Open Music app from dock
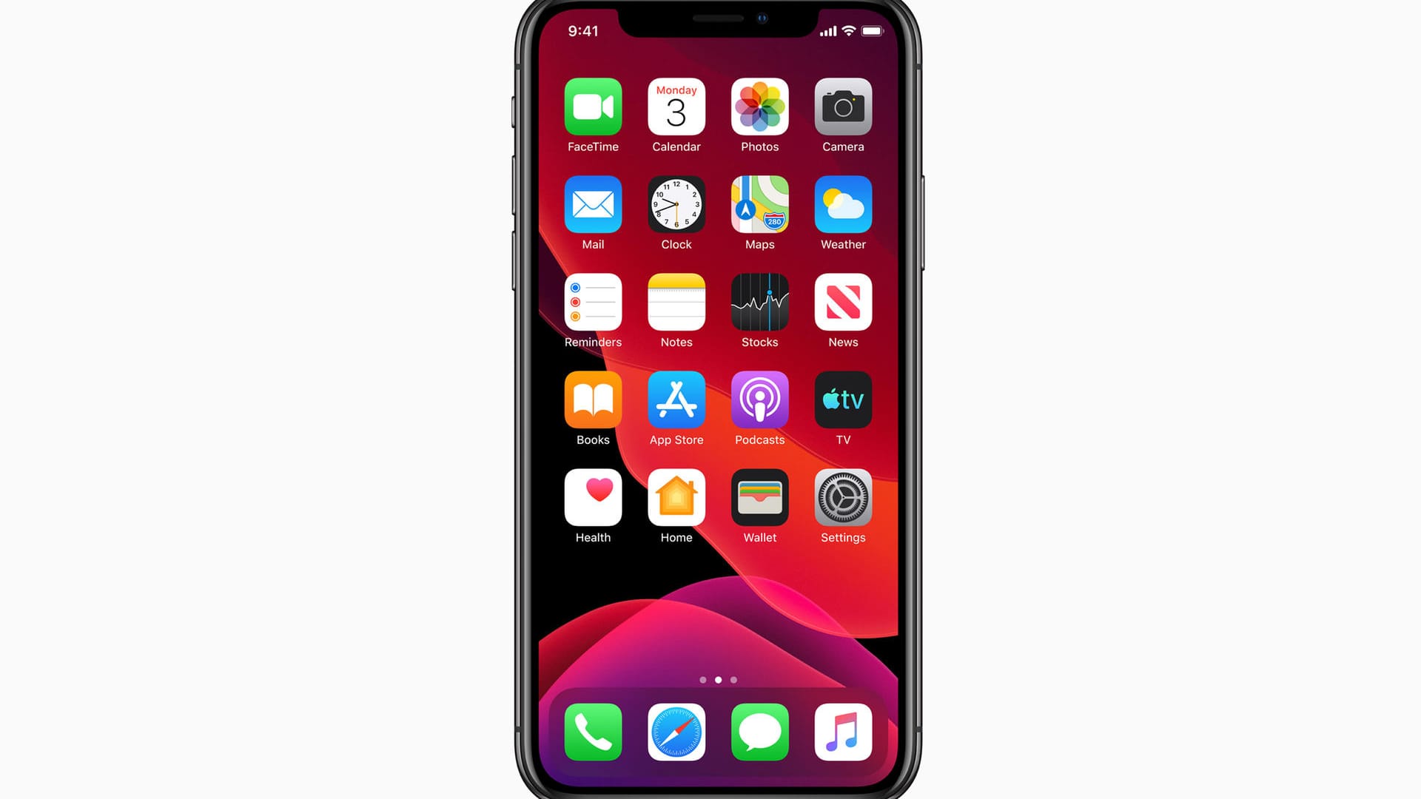Screen dimensions: 1421x799 pos(843,732)
